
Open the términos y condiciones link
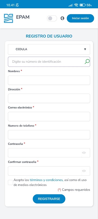[47, 180]
